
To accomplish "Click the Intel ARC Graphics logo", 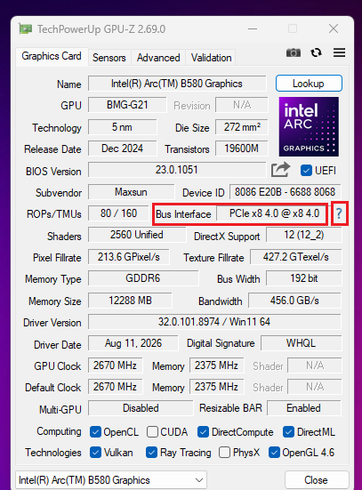I will [309, 126].
